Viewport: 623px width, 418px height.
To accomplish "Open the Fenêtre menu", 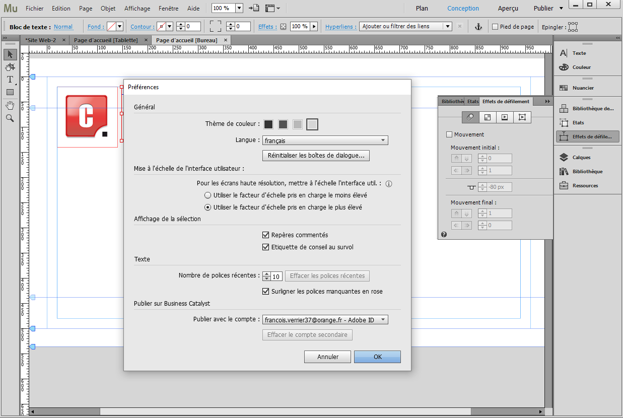I will 168,8.
